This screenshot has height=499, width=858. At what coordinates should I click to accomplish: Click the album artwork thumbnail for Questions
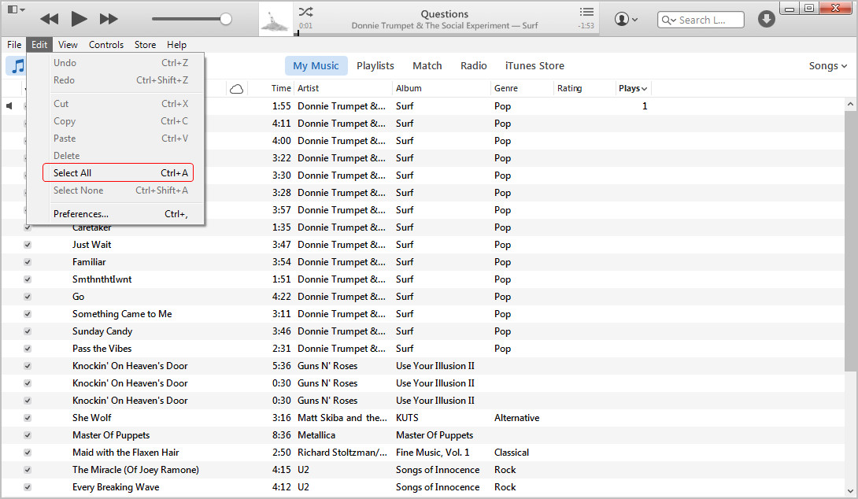[276, 19]
